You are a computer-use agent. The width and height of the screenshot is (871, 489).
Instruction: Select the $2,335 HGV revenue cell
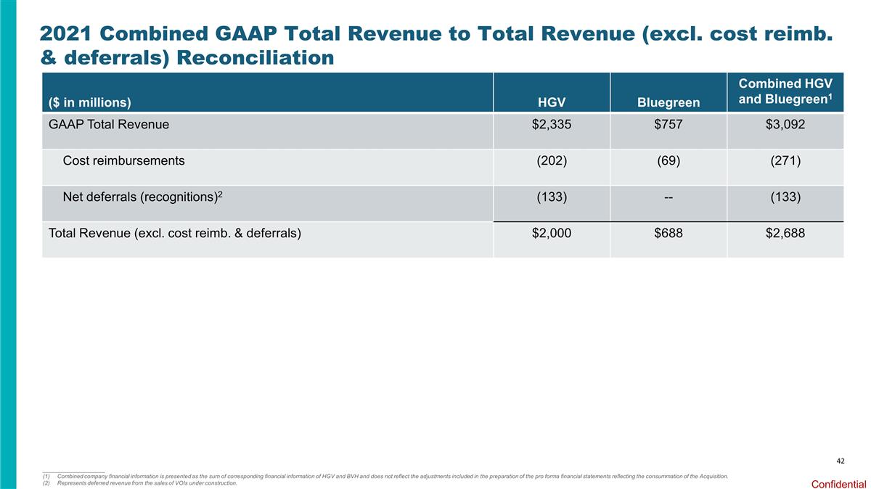click(552, 124)
